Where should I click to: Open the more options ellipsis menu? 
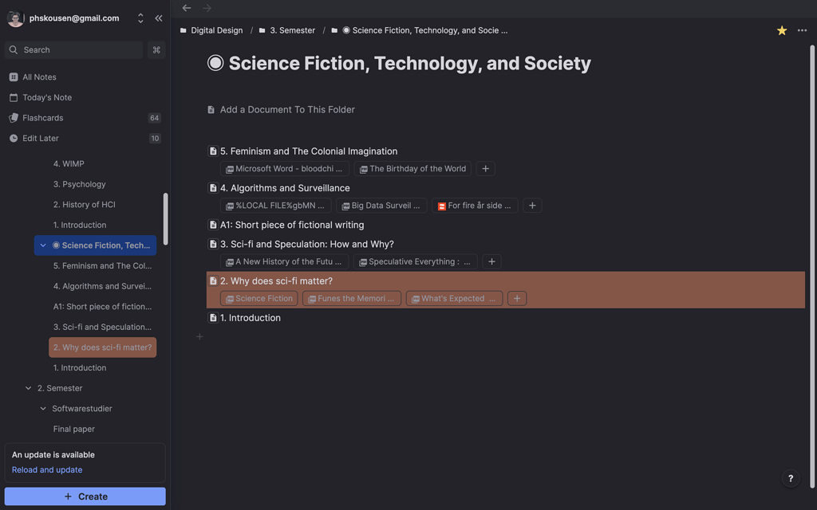(802, 29)
